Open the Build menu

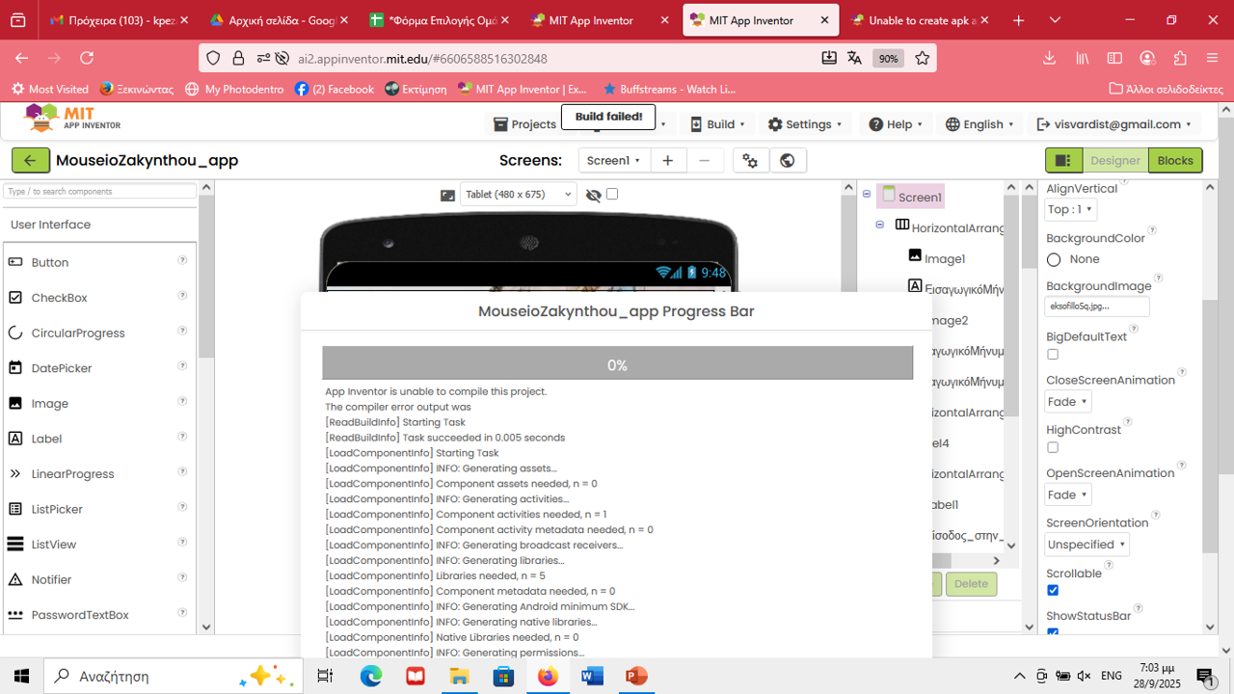click(717, 124)
